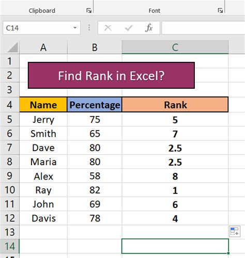Select the cell containing Ray
245x258 pixels.
coord(43,190)
